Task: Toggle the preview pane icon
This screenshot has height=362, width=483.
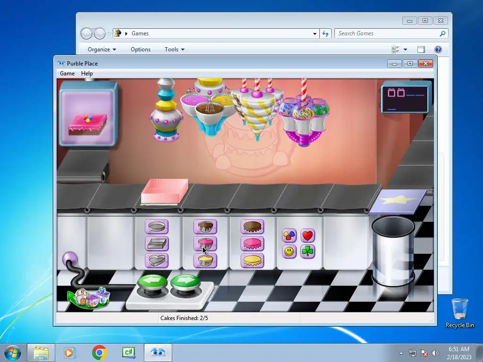Action: pos(421,49)
